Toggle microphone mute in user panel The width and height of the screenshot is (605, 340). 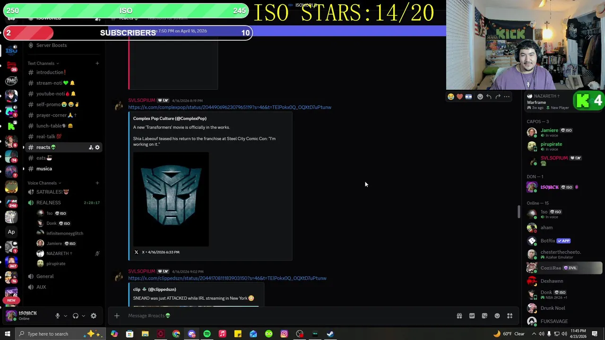click(58, 316)
